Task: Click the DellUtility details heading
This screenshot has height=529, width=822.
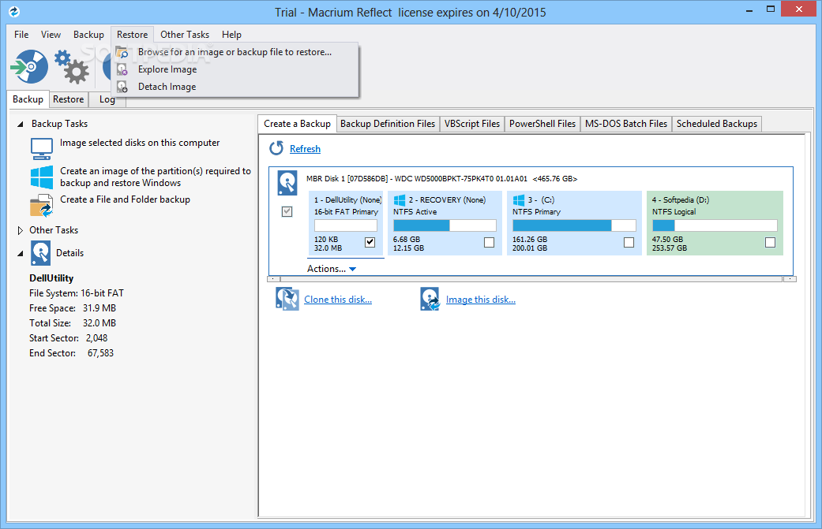Action: pyautogui.click(x=51, y=278)
